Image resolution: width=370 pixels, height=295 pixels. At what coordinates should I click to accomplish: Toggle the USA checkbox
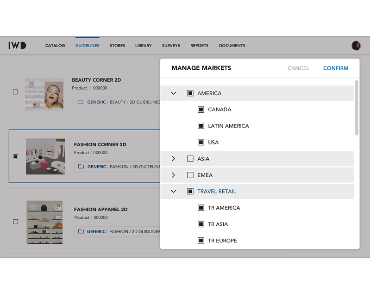pyautogui.click(x=201, y=142)
